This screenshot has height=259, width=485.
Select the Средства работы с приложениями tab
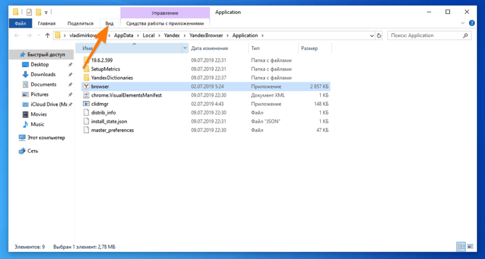(x=165, y=24)
